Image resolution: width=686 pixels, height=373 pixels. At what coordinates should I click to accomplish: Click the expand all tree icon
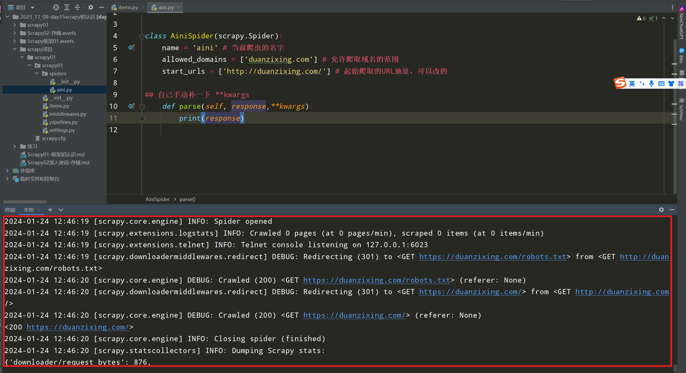(x=67, y=7)
